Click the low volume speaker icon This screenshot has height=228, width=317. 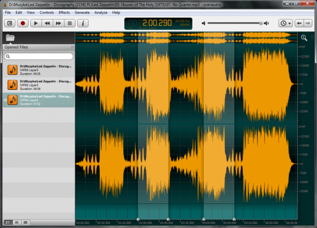[x=204, y=23]
